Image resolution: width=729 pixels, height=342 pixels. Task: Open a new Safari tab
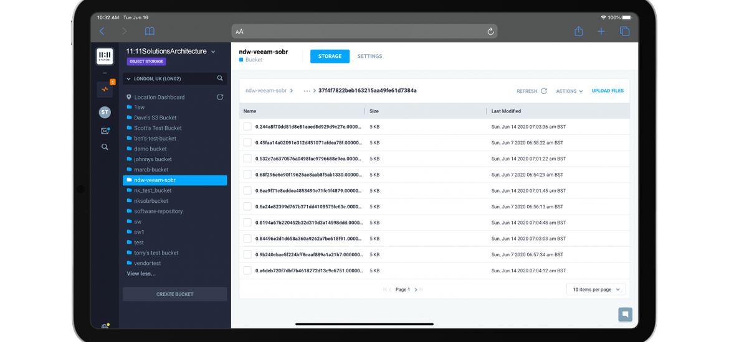tap(601, 31)
